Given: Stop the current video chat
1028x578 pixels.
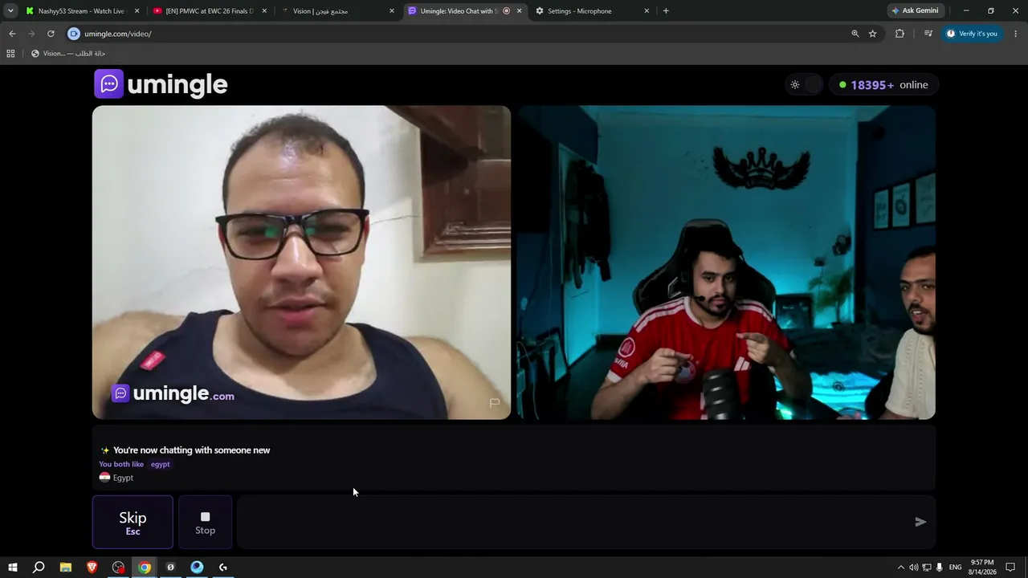Looking at the screenshot, I should coord(205,522).
